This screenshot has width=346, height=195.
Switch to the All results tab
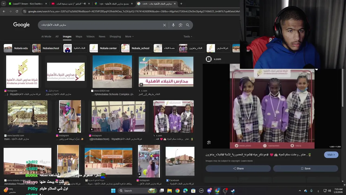pos(57,36)
